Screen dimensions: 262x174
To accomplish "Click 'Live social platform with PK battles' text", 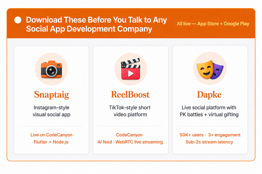I will pos(209,111).
